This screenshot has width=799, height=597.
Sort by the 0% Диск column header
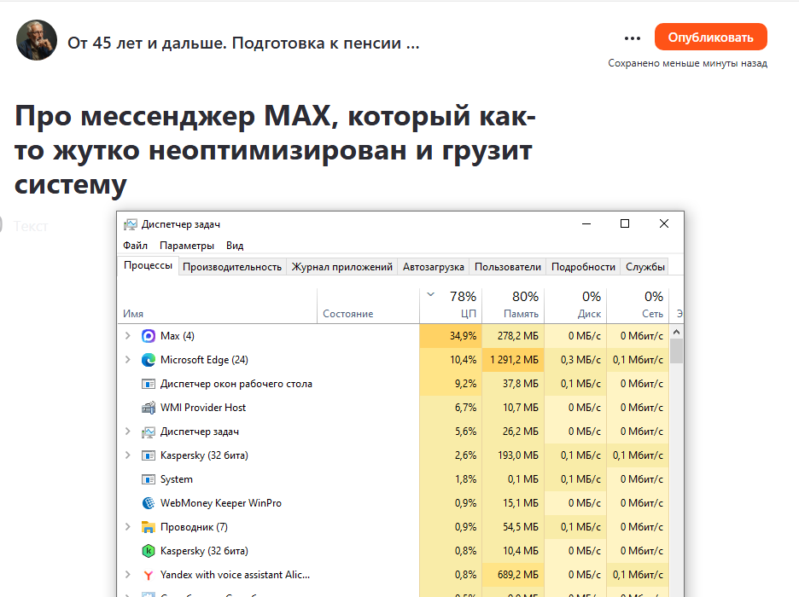[575, 306]
